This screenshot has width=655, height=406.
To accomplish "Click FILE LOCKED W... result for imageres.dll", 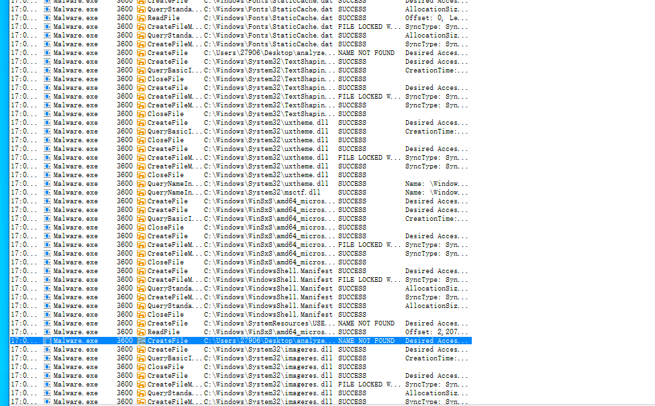I will (x=369, y=385).
